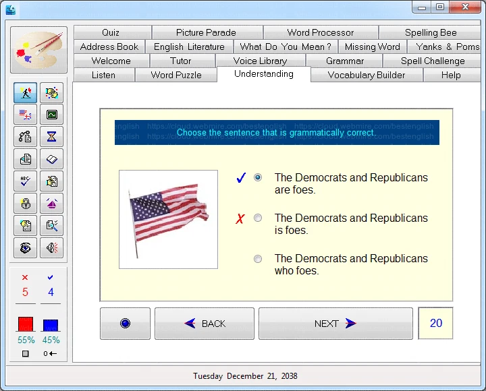Select answer 'The Democrats and Republicans is foes.'
This screenshot has width=486, height=391.
(258, 218)
